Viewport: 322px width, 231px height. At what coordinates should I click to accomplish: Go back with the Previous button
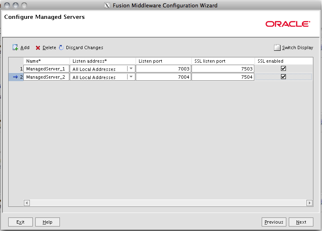(x=274, y=222)
